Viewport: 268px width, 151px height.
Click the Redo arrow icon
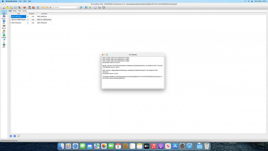(x=47, y=8)
